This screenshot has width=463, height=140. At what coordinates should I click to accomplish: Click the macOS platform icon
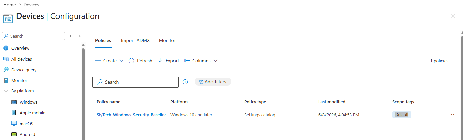coord(14,124)
